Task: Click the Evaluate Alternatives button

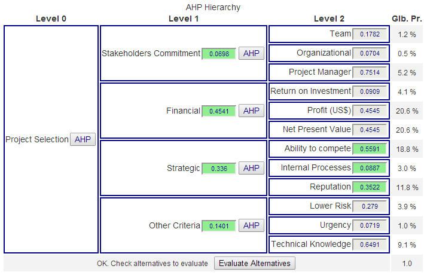Action: [254, 263]
